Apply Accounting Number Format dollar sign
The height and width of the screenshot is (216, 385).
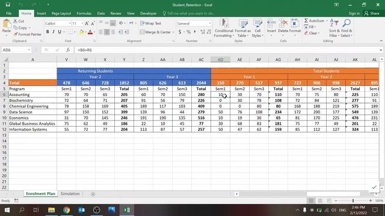180,32
